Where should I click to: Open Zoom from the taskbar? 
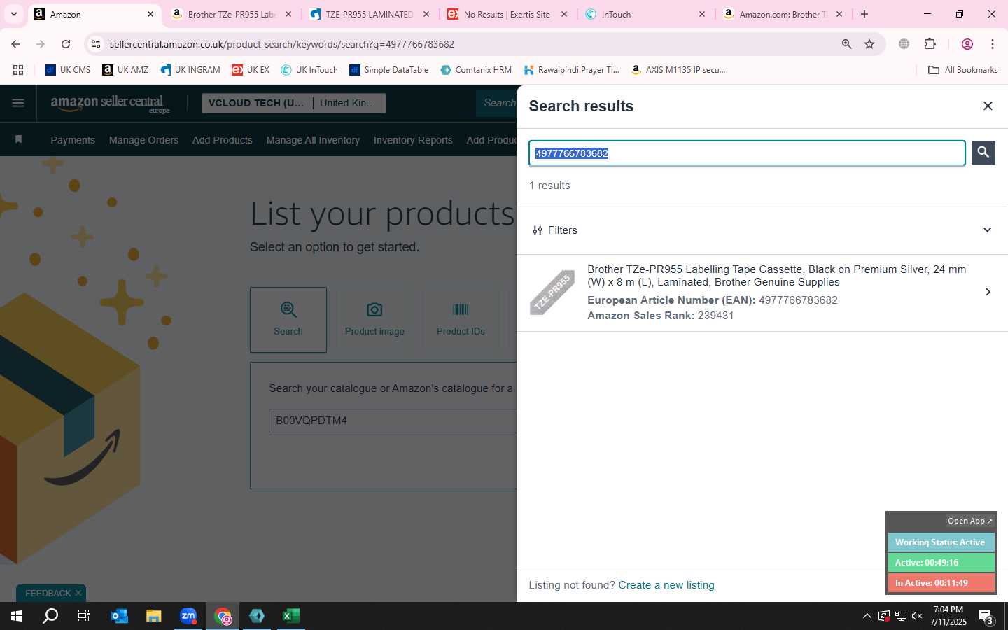click(188, 616)
